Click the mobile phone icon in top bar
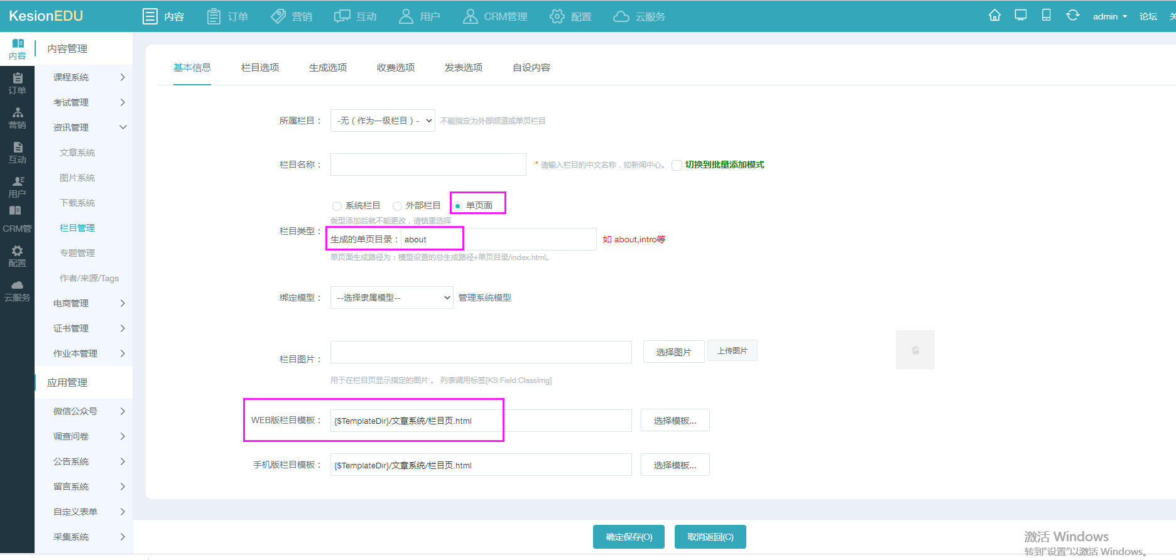1176x560 pixels. click(x=1046, y=16)
